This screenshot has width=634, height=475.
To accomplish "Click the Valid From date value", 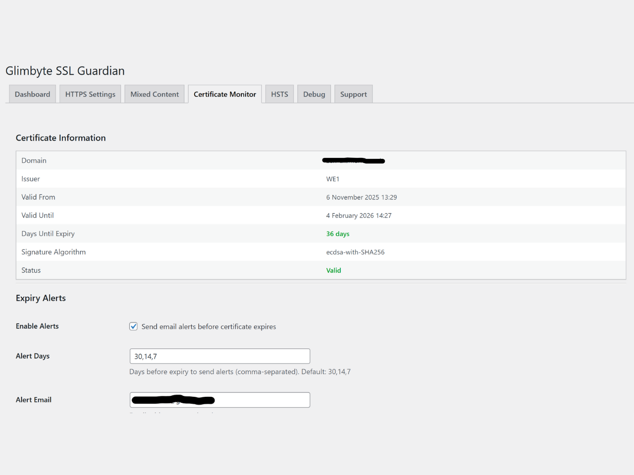I will (361, 197).
